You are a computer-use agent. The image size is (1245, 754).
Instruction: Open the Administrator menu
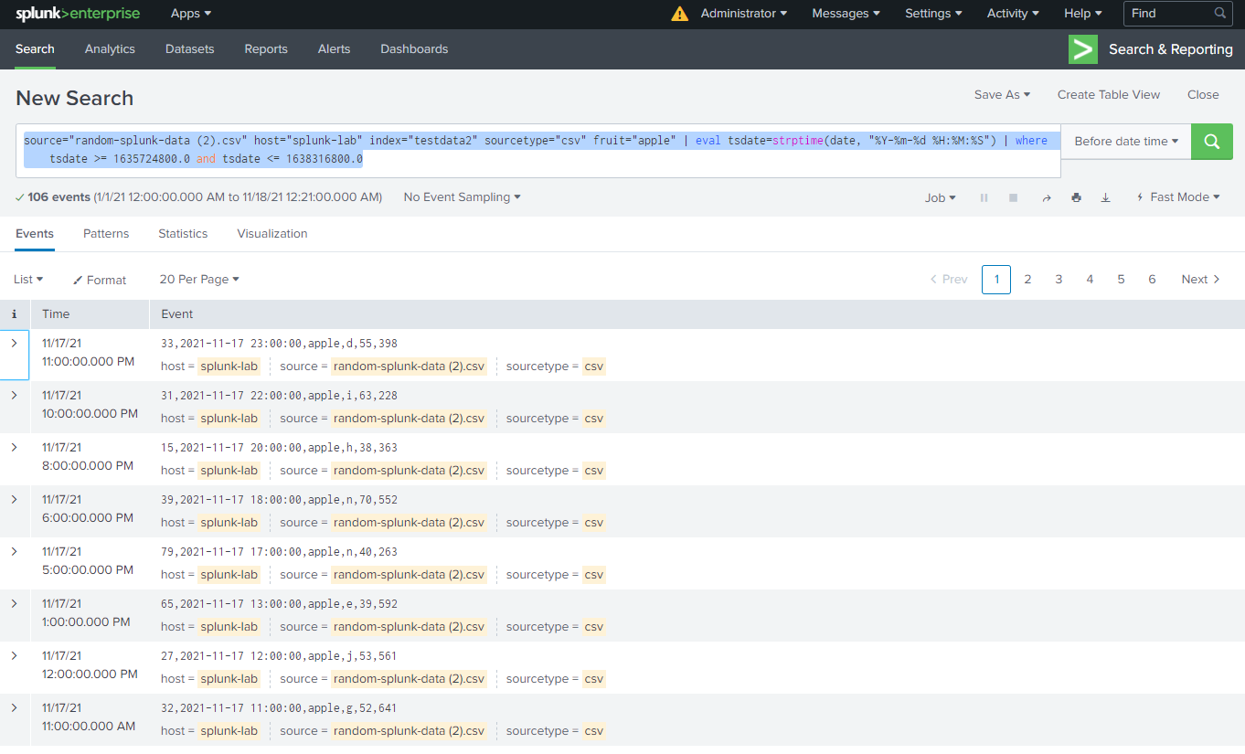click(x=744, y=14)
